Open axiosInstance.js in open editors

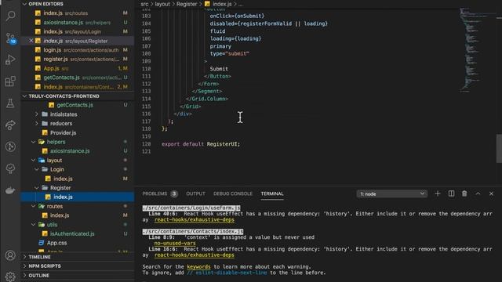coord(78,23)
